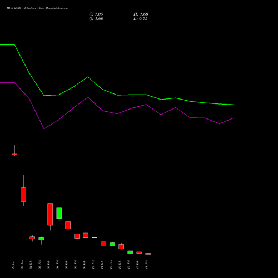Click the purple indicator line on the chart

pyautogui.click(x=117, y=113)
